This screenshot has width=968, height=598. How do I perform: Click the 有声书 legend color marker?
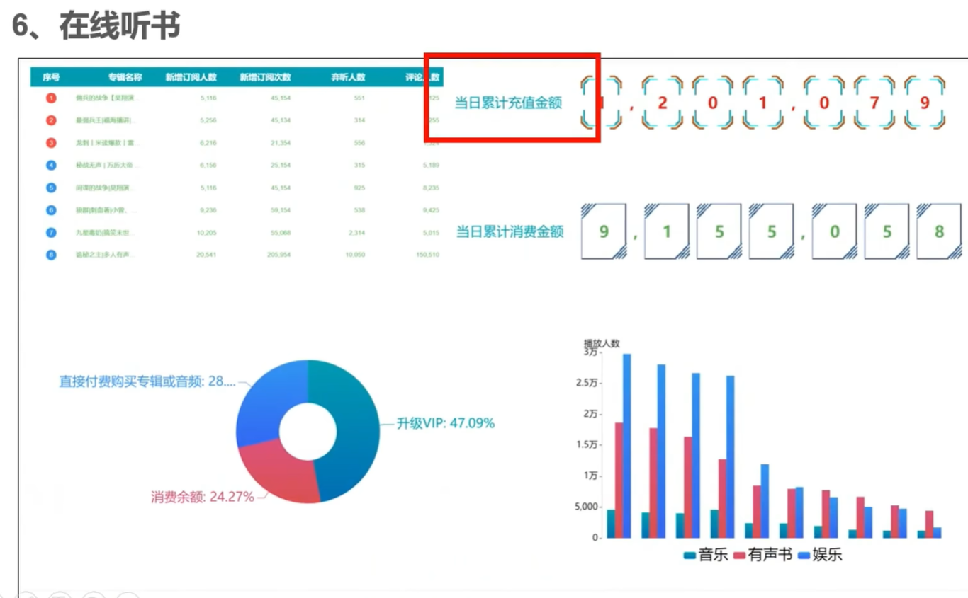point(740,556)
